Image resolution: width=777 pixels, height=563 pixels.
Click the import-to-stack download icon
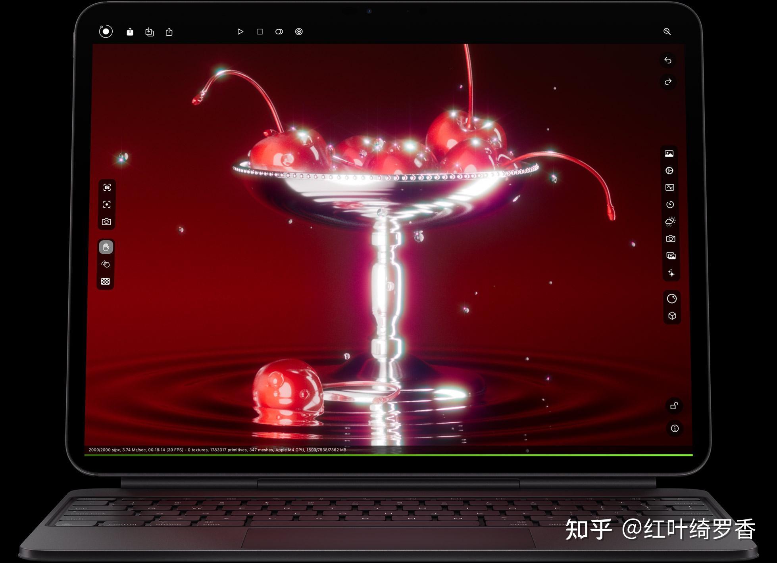point(149,32)
